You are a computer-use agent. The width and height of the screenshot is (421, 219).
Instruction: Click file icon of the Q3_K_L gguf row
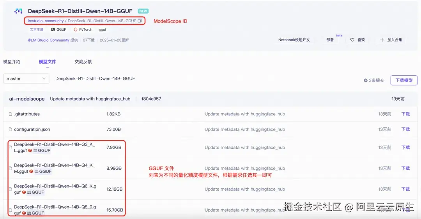[x=11, y=147]
